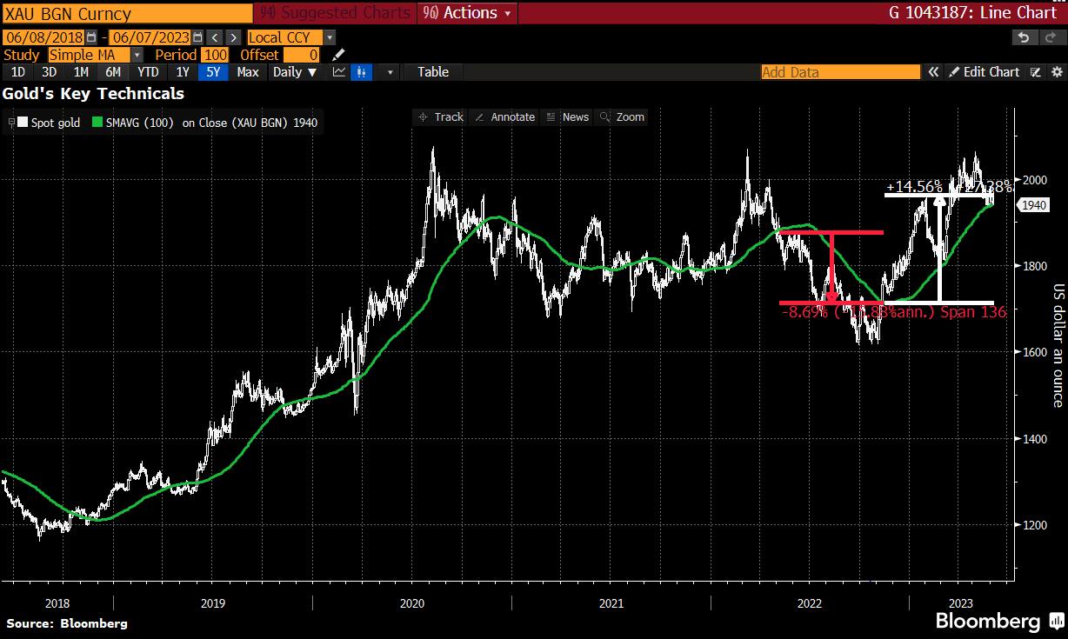Select the Max time range
Viewport: 1068px width, 639px height.
pyautogui.click(x=248, y=72)
